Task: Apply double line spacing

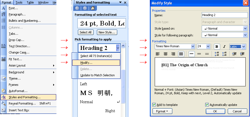Action: click(207, 54)
